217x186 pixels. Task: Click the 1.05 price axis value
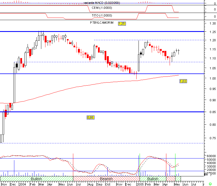coord(213,68)
